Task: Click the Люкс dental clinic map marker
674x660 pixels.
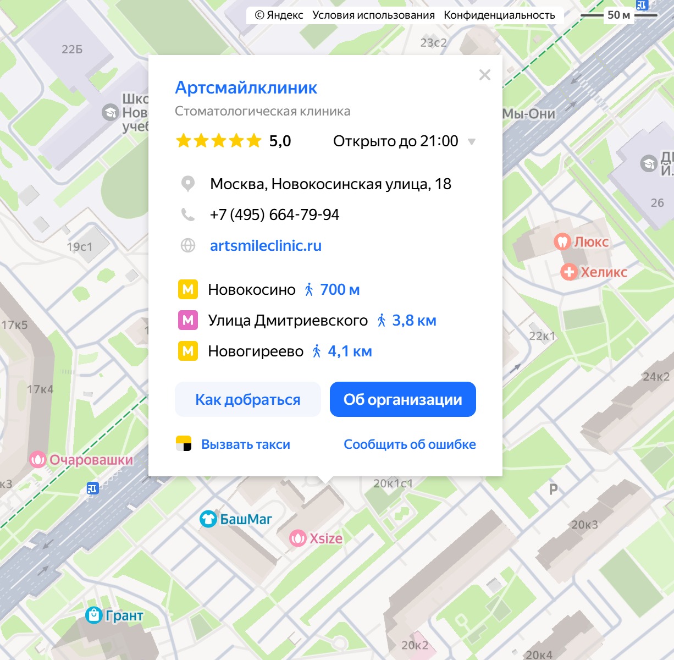Action: 562,241
